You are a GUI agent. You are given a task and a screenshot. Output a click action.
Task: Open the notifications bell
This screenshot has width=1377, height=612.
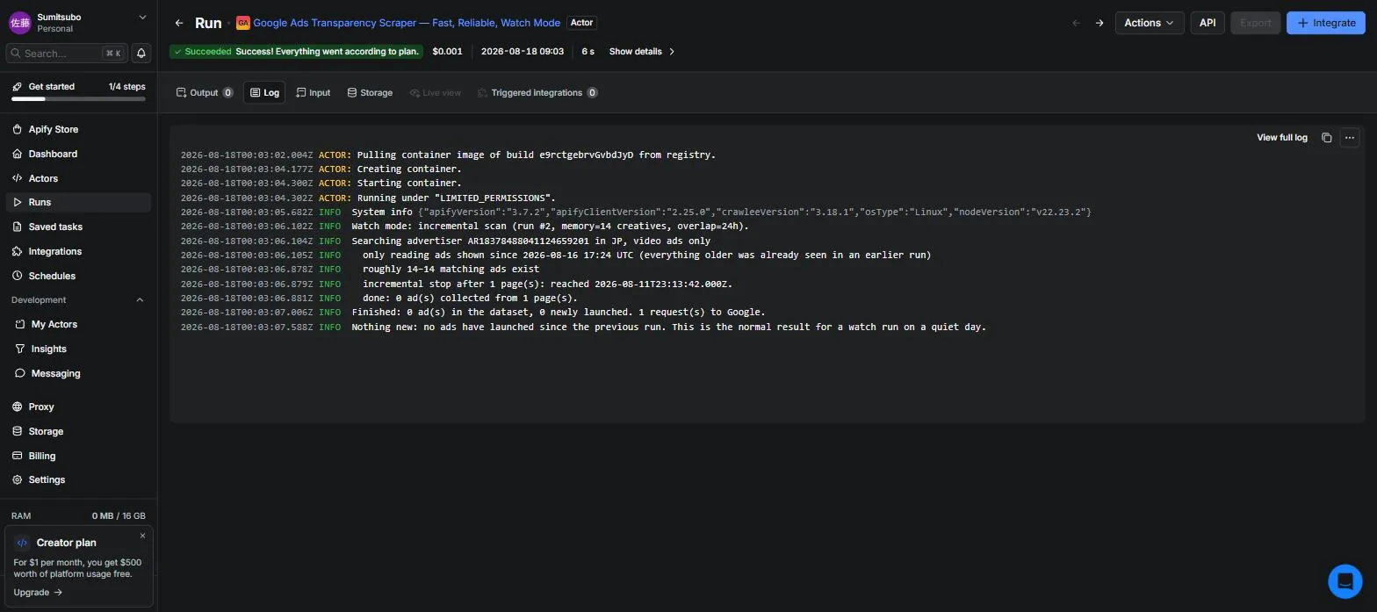point(141,54)
